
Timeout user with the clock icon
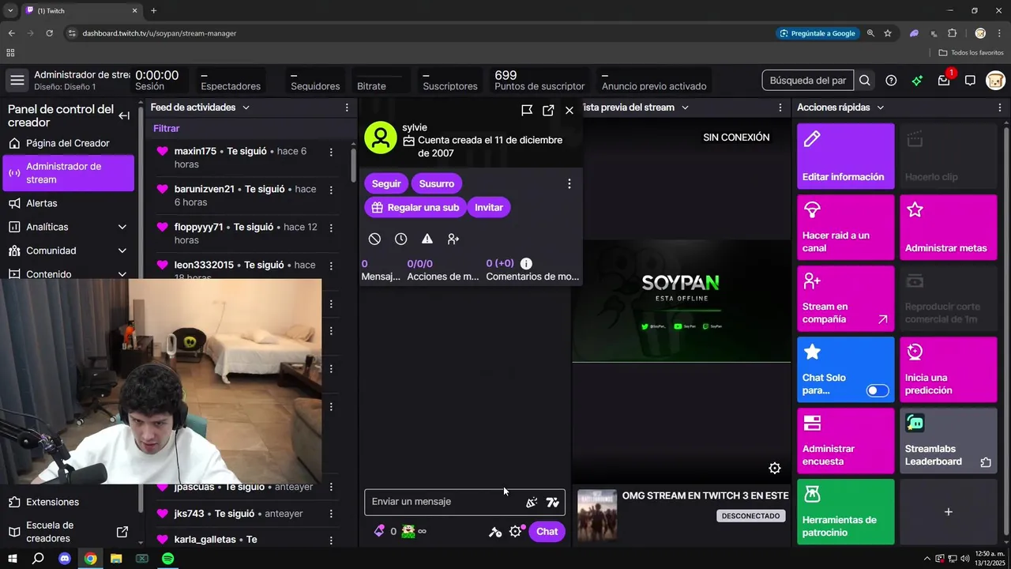(401, 239)
